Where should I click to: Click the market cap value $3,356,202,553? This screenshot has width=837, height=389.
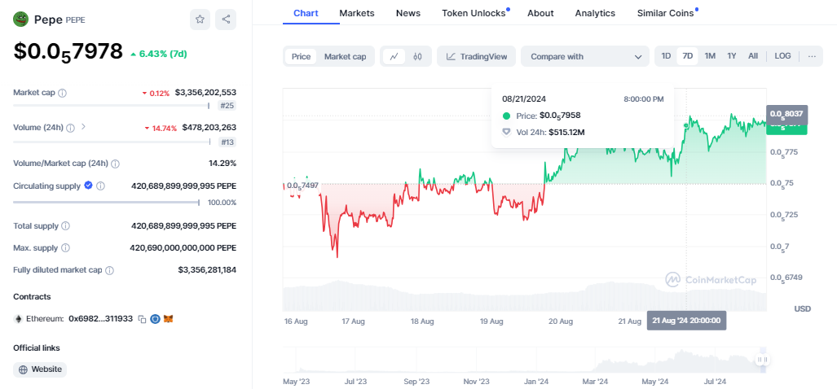point(205,93)
